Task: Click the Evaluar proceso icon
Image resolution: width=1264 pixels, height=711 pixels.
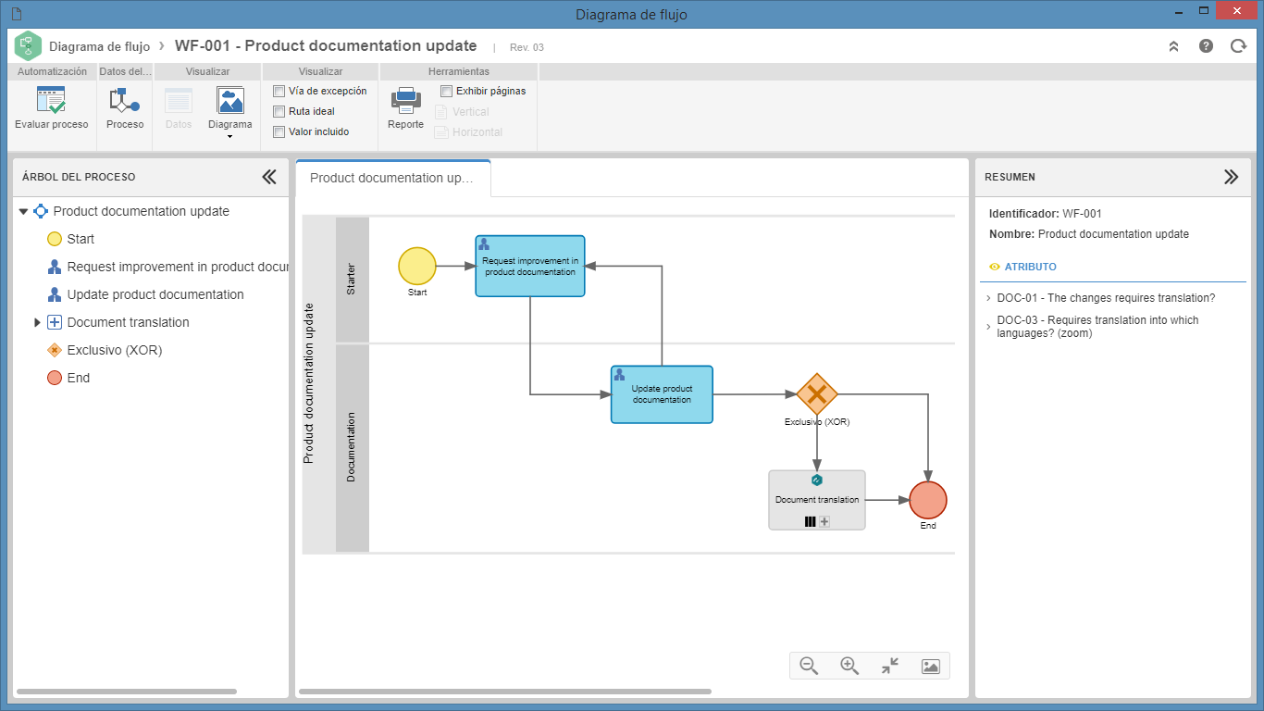Action: (x=51, y=100)
